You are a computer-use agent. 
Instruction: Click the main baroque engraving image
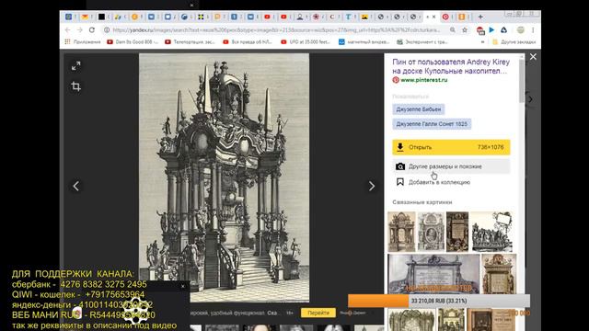224,177
